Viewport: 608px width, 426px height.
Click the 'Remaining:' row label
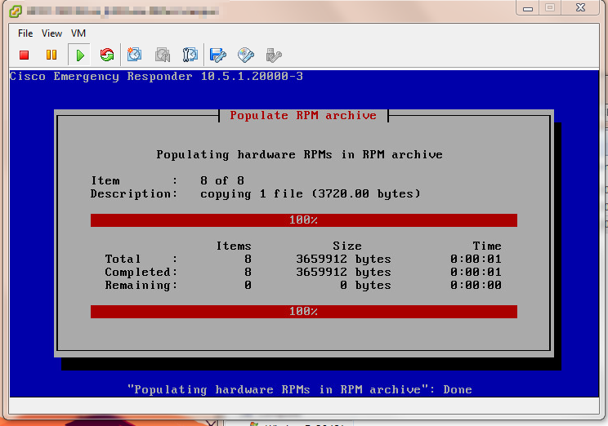(x=141, y=286)
